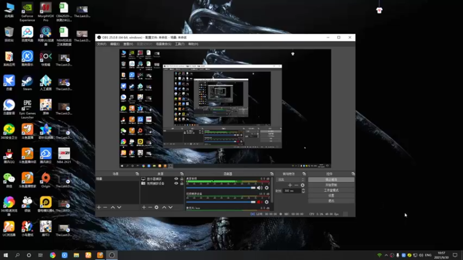Open the 文件(F) menu

click(x=102, y=44)
